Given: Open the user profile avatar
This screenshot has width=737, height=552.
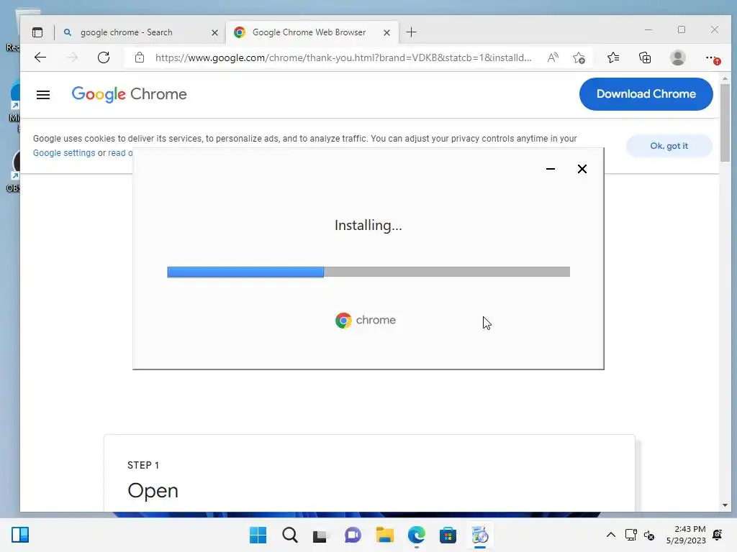Looking at the screenshot, I should tap(678, 57).
